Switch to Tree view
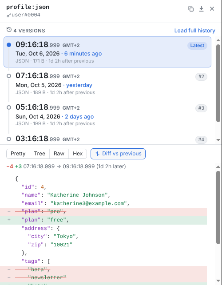222x285 pixels. 40,154
